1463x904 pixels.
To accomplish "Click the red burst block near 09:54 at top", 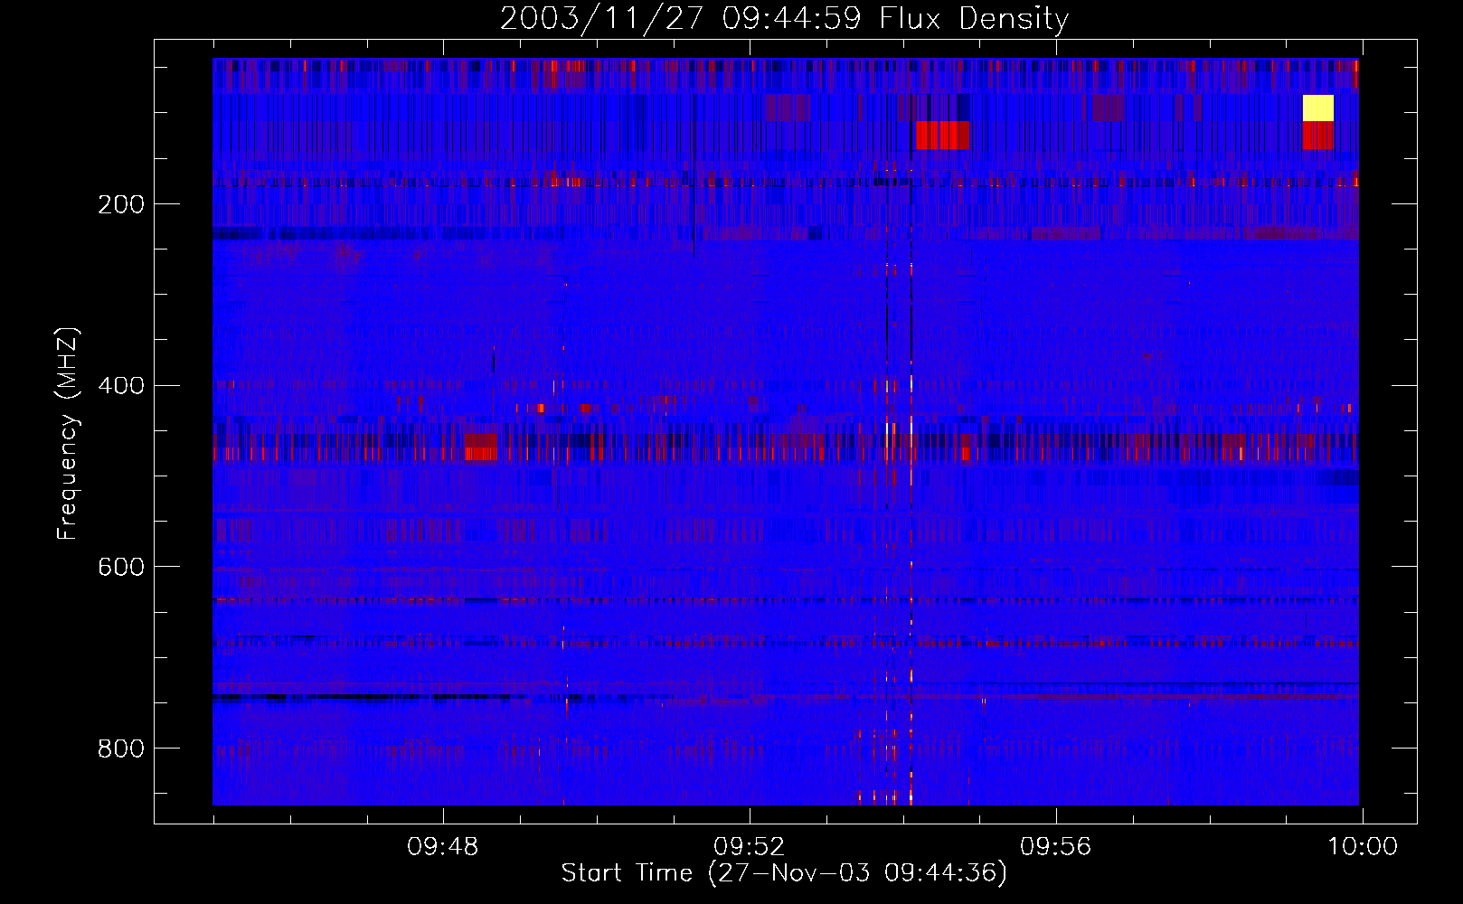I will [x=942, y=135].
